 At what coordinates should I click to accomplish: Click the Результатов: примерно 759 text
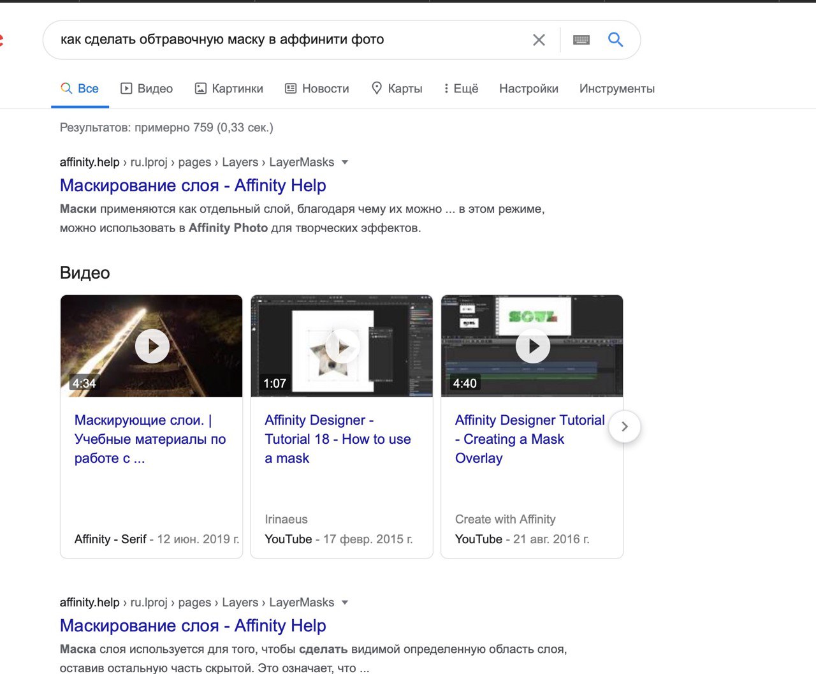tap(166, 128)
